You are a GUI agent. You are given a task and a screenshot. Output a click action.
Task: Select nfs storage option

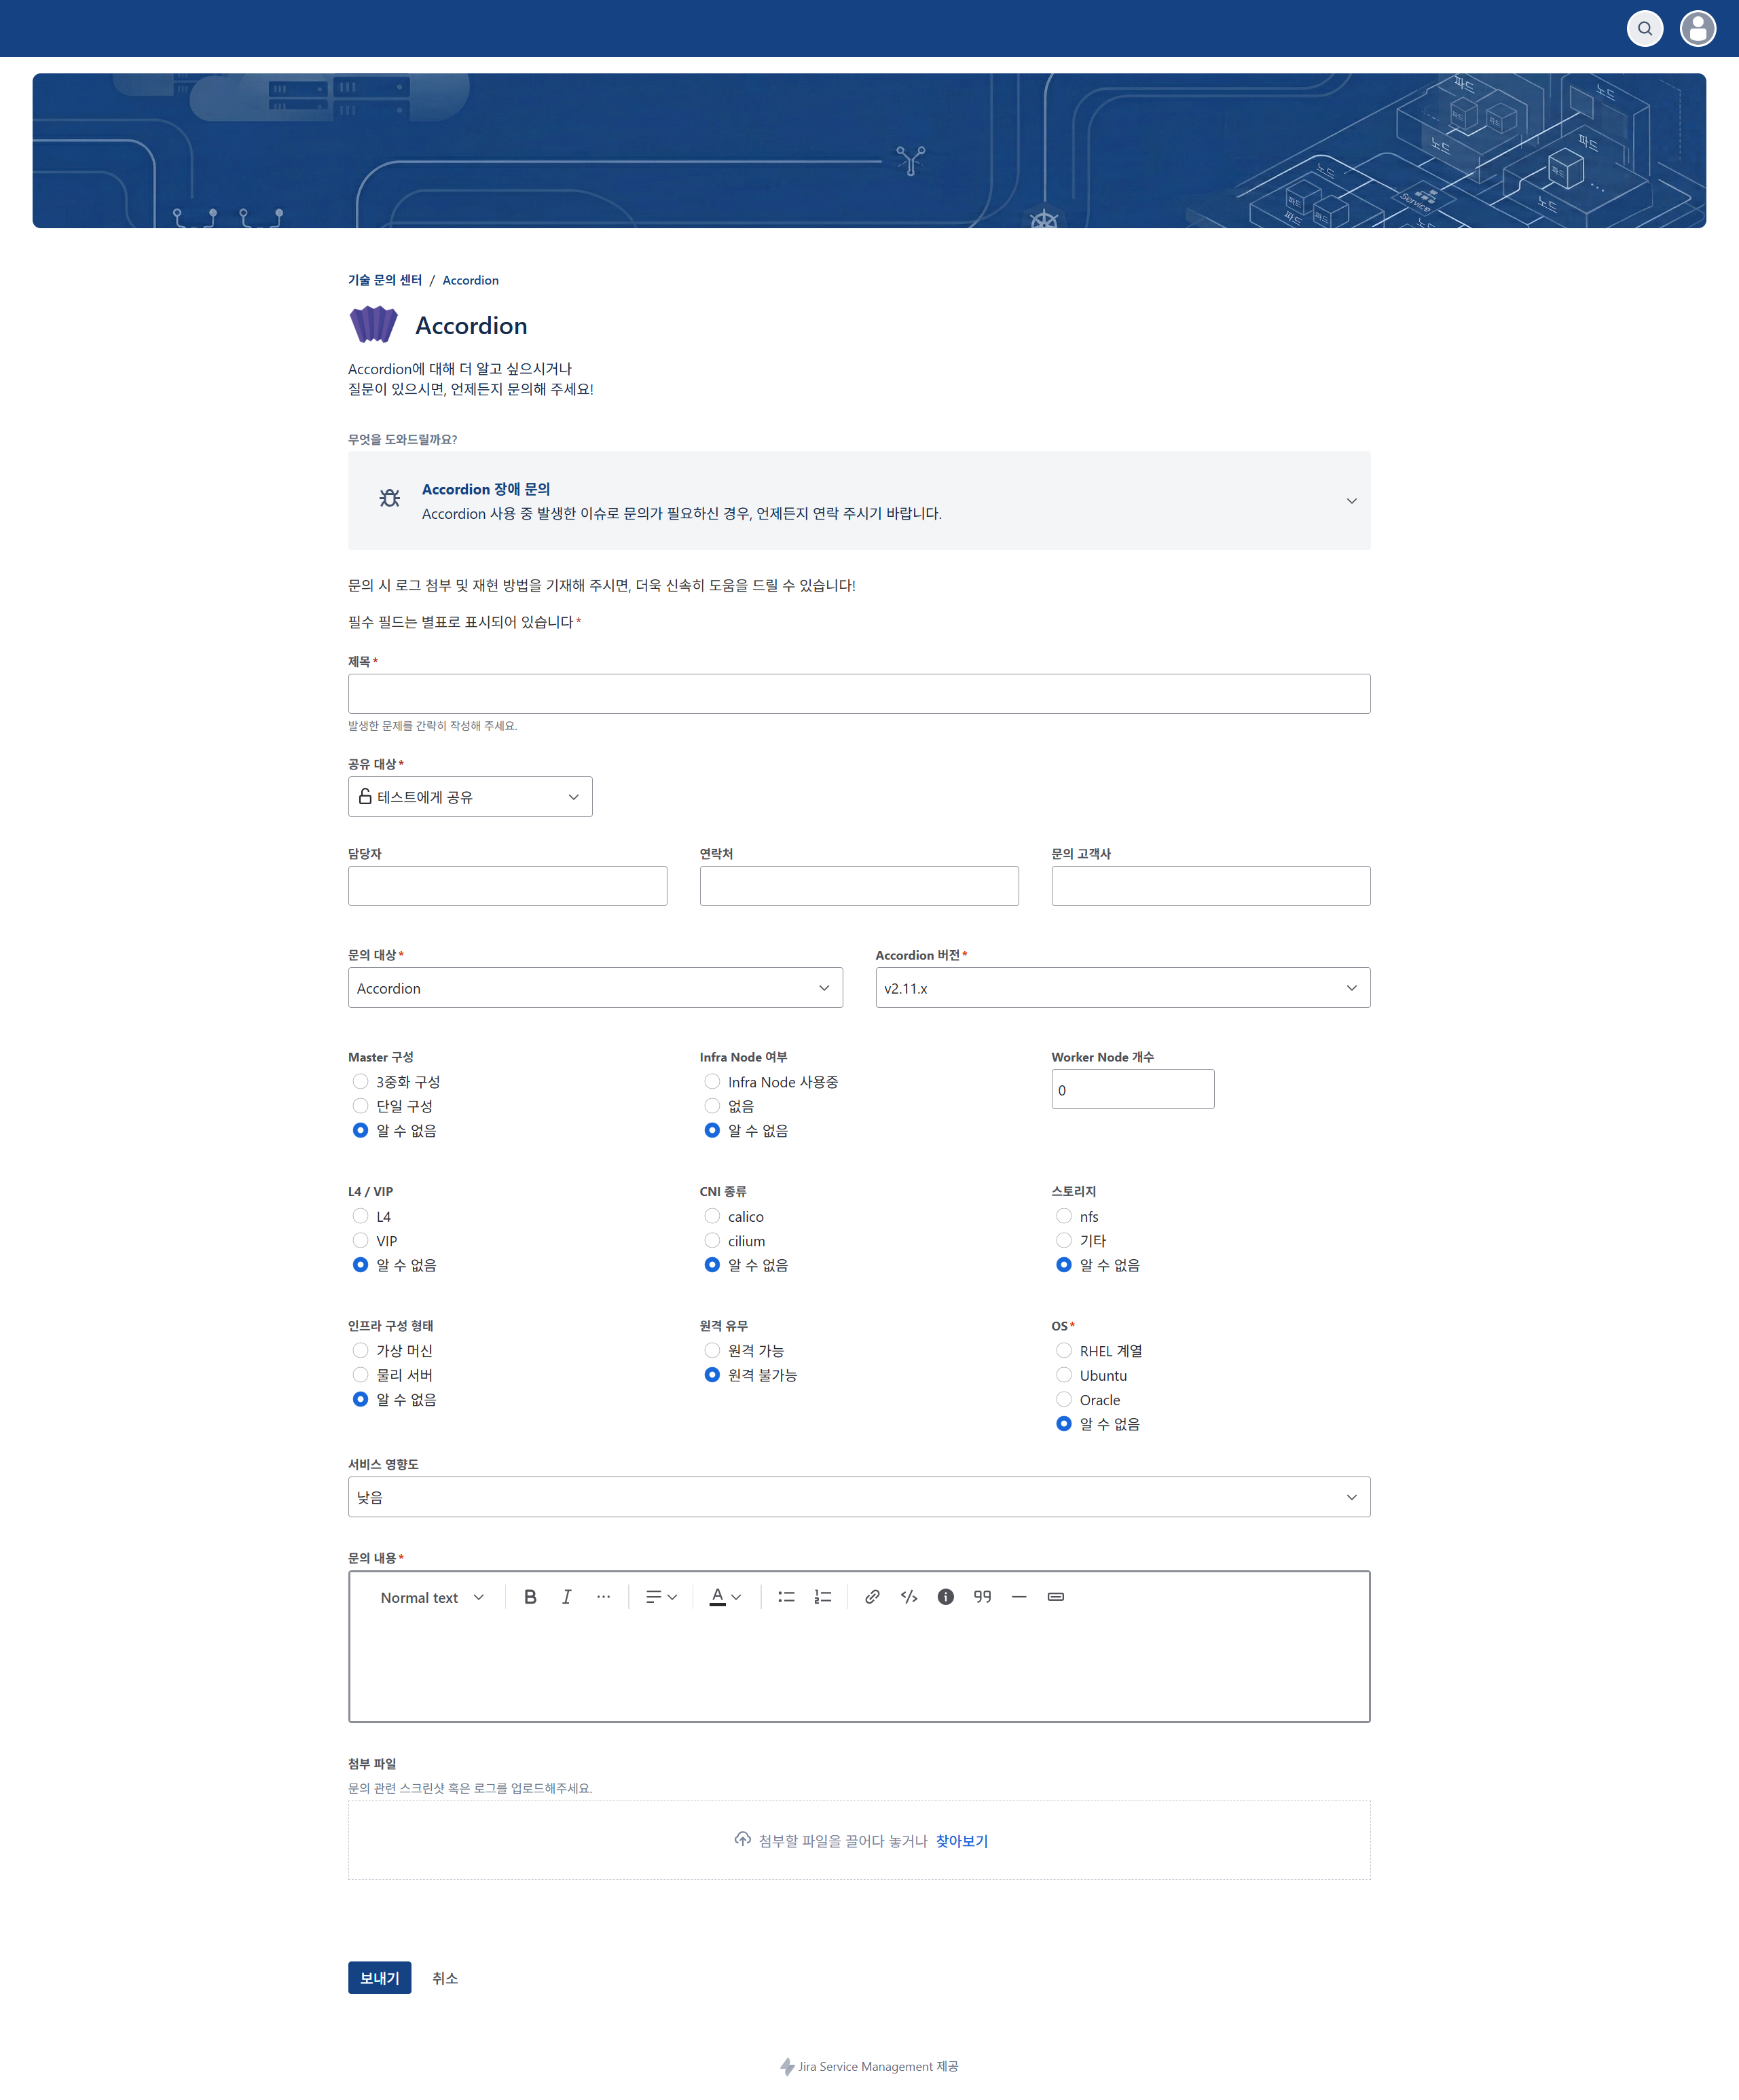tap(1064, 1216)
